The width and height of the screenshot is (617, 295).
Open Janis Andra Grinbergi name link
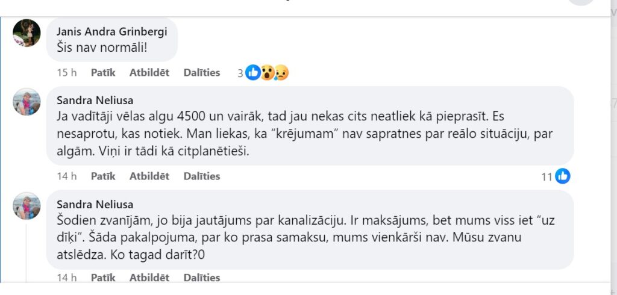coord(111,31)
